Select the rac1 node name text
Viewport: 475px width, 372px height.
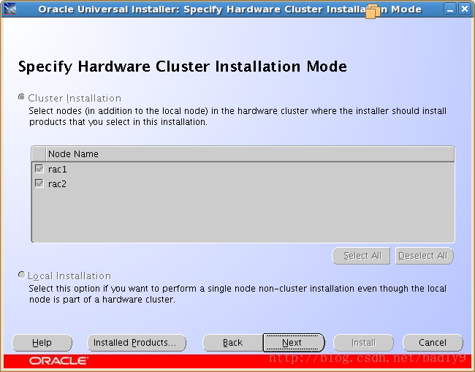[58, 170]
